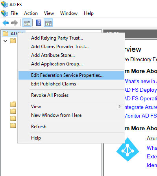This screenshot has width=157, height=176.
Task: Open the "Exte" link beside the Azure icon
Action: tap(152, 156)
